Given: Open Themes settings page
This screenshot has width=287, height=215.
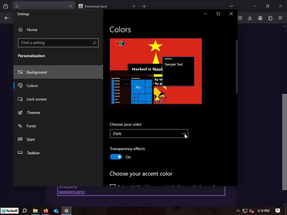Looking at the screenshot, I should pyautogui.click(x=58, y=113).
